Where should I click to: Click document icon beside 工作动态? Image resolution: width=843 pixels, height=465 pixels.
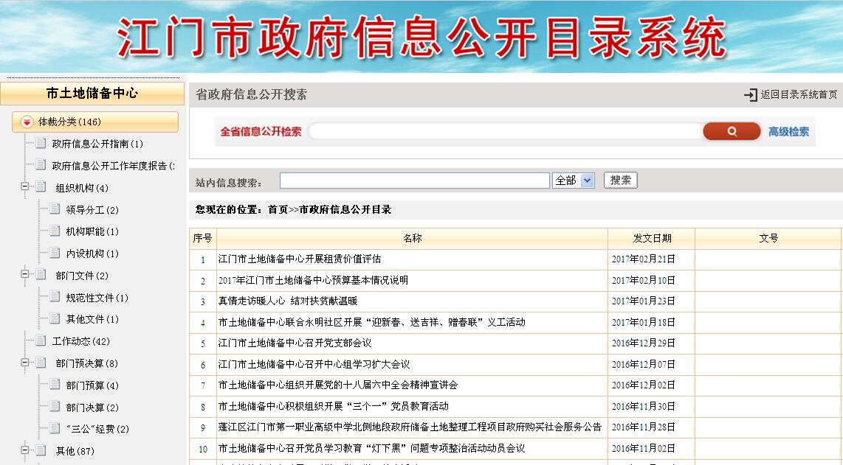pyautogui.click(x=41, y=340)
